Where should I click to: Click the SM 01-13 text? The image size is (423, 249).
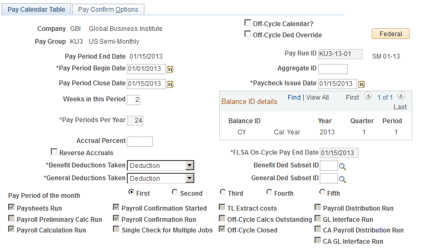point(386,57)
